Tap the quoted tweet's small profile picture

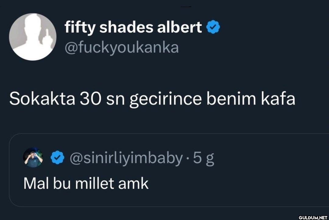(33, 157)
